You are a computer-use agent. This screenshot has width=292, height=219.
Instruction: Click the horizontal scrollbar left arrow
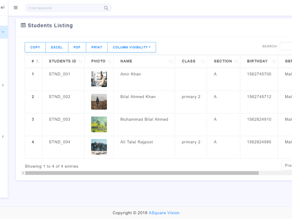point(23,173)
